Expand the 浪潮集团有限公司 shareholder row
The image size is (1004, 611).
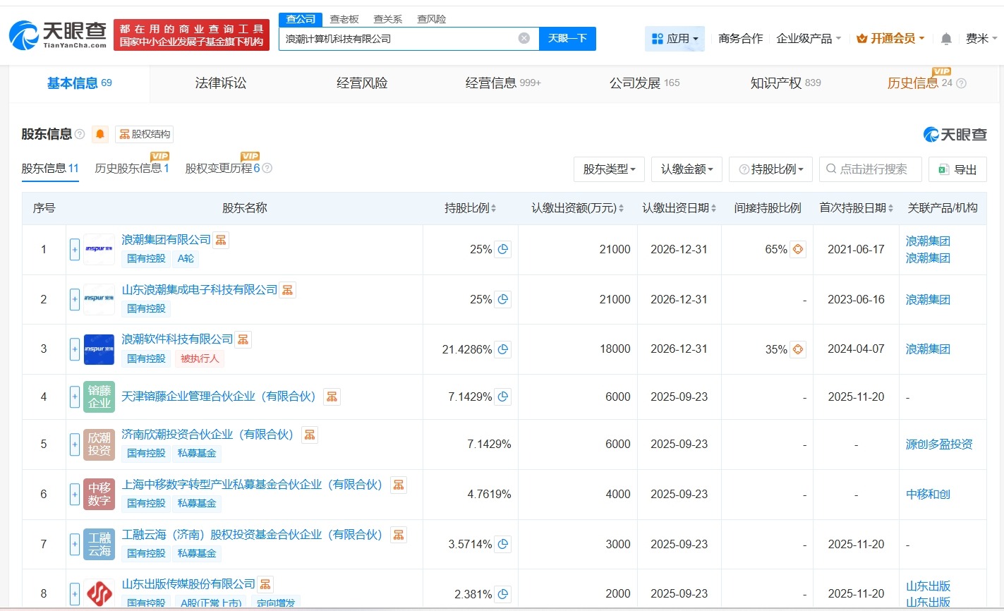(x=75, y=249)
